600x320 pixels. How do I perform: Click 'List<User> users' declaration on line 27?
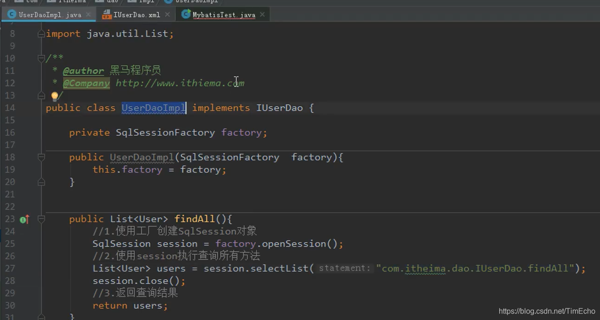(x=139, y=269)
